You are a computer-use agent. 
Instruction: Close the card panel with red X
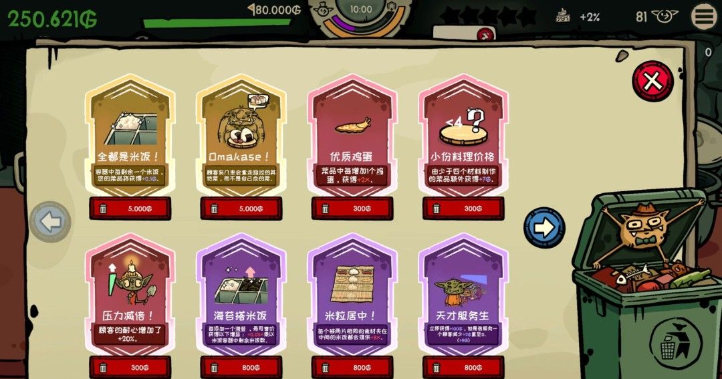click(652, 82)
